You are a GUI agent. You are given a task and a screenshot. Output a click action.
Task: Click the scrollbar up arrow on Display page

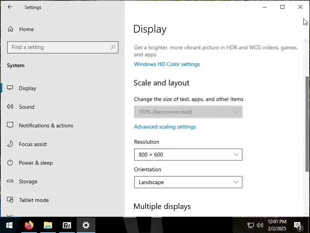306,41
